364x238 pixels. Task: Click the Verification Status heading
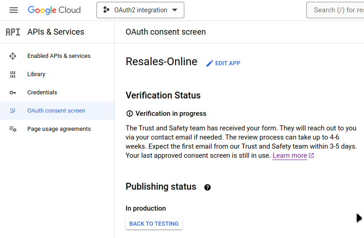tap(163, 95)
